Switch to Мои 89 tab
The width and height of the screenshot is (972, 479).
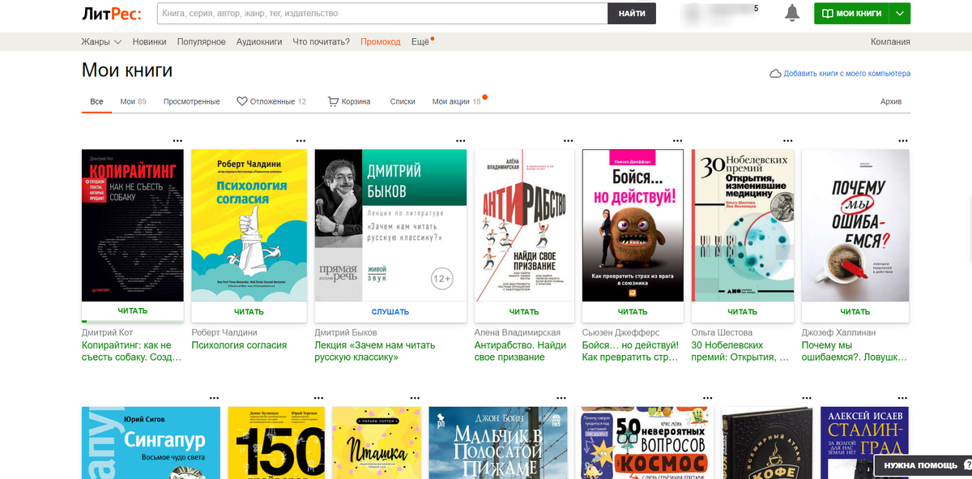(133, 101)
